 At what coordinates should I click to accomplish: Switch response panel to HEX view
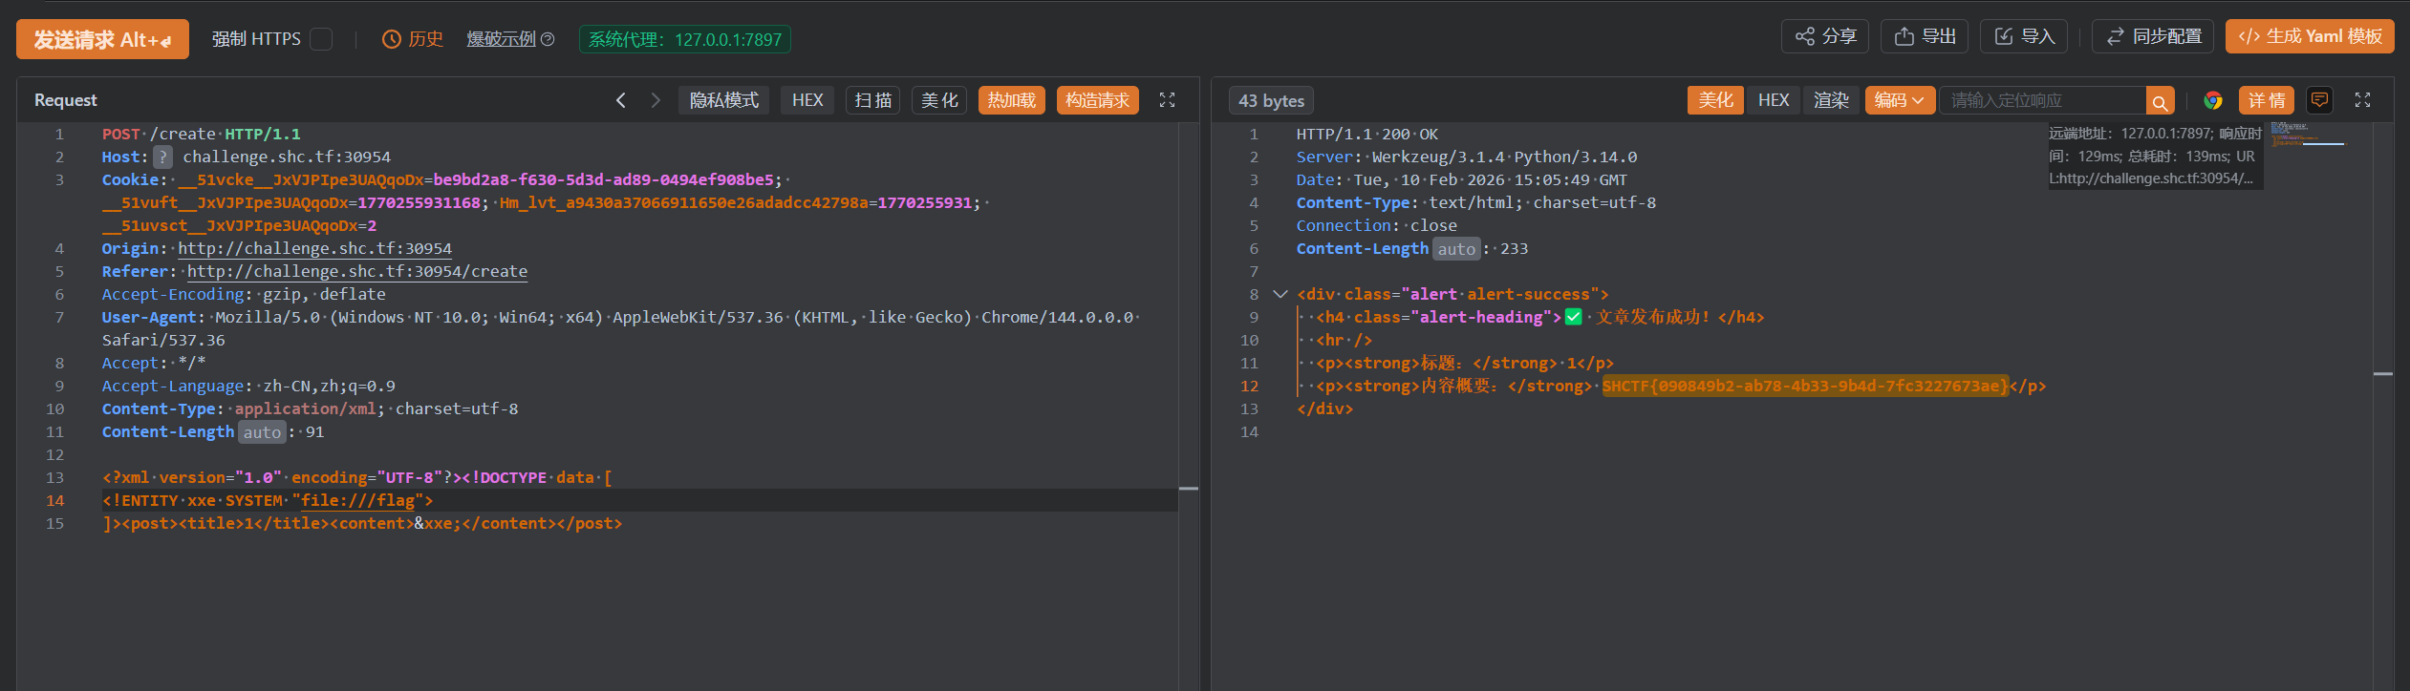coord(1774,100)
